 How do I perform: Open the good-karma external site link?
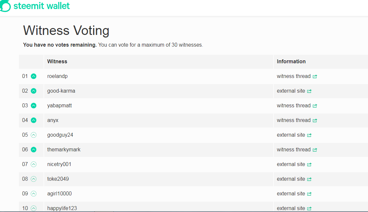click(291, 91)
